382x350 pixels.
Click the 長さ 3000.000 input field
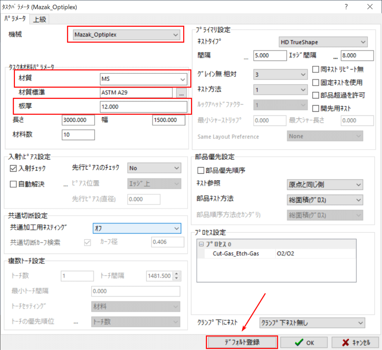coord(78,120)
